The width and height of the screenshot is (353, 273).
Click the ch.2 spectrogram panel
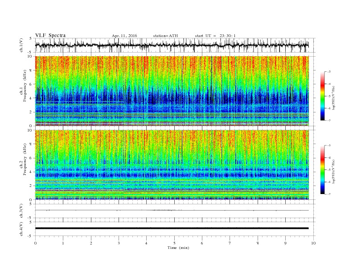pos(172,165)
